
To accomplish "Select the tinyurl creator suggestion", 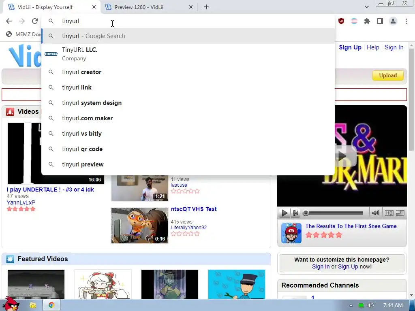I will tap(188, 72).
